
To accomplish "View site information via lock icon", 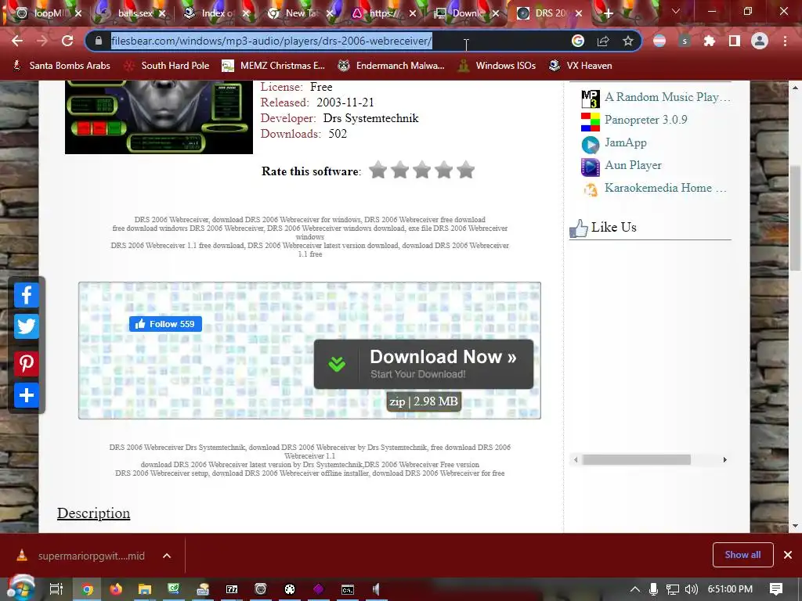I will (x=99, y=41).
